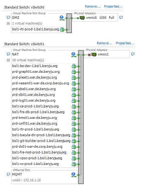
Task: Open Properties for vSwitch0
Action: click(x=113, y=6)
